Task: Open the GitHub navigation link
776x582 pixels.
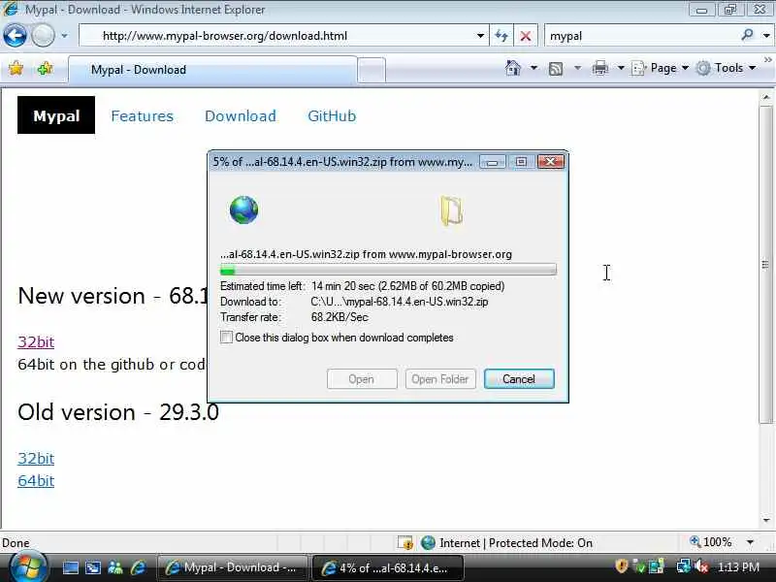Action: (332, 115)
